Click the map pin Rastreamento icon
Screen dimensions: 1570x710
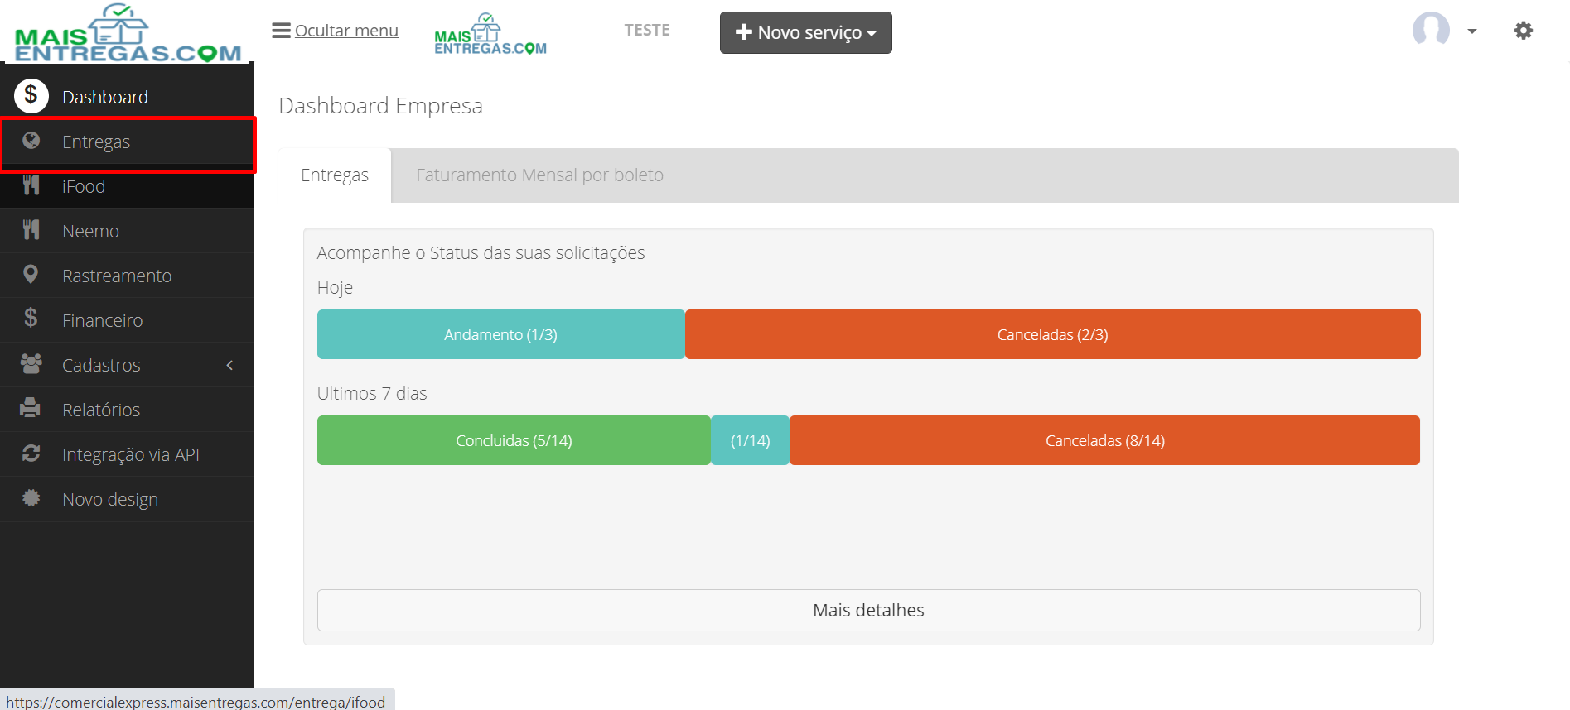31,275
